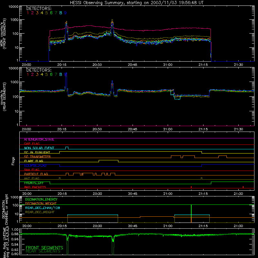
Task: Click the FLARE_FLAG label
Action: coord(34,161)
